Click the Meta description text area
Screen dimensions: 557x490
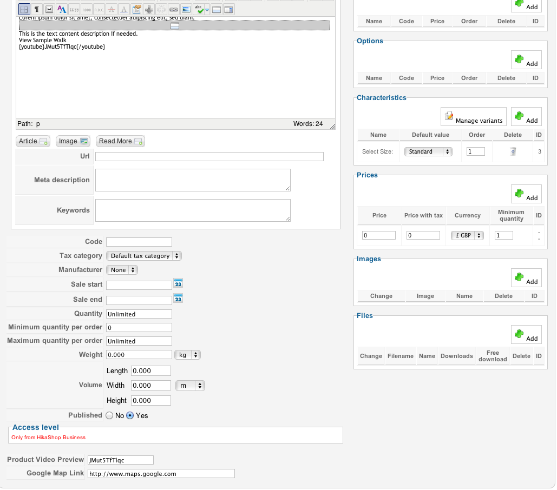click(193, 180)
